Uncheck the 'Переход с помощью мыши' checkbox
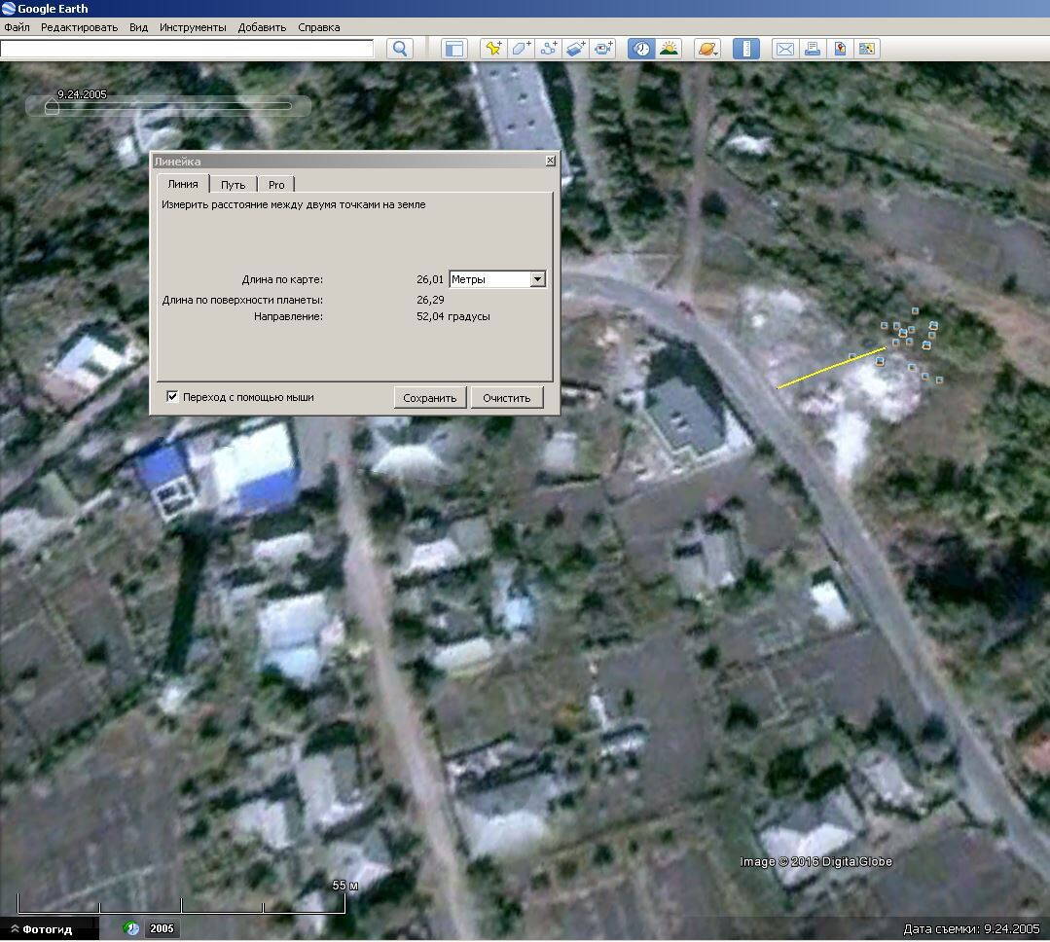 (x=172, y=397)
